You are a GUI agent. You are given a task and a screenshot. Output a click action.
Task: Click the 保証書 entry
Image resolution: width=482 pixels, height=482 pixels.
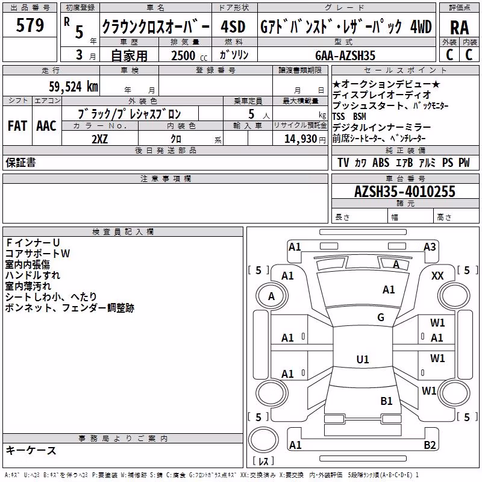click(20, 162)
